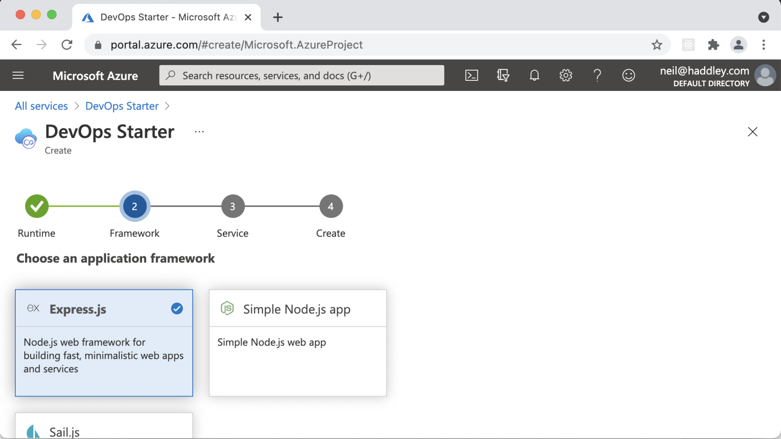The height and width of the screenshot is (439, 781).
Task: Open the feedback smiley icon
Action: pos(628,76)
